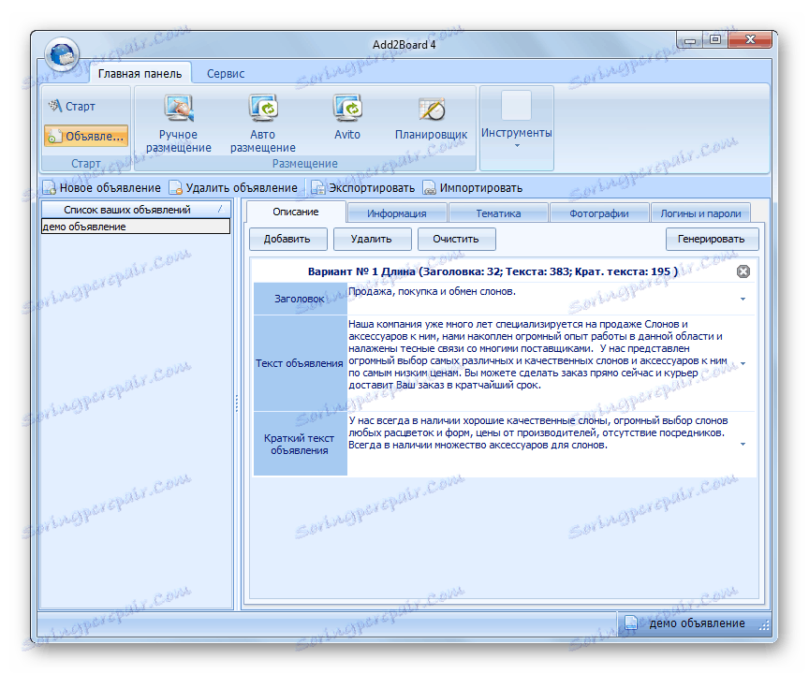Image resolution: width=809 pixels, height=674 pixels.
Task: Open the Фотографии tab
Action: [x=599, y=213]
